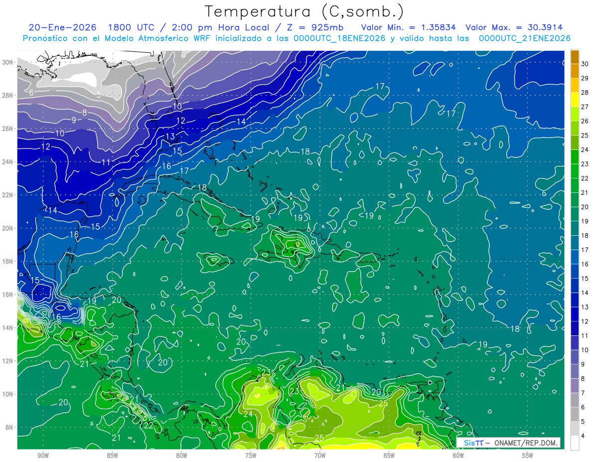The height and width of the screenshot is (462, 598).
Task: Click the "28N" latitude axis label
Action: [7, 95]
